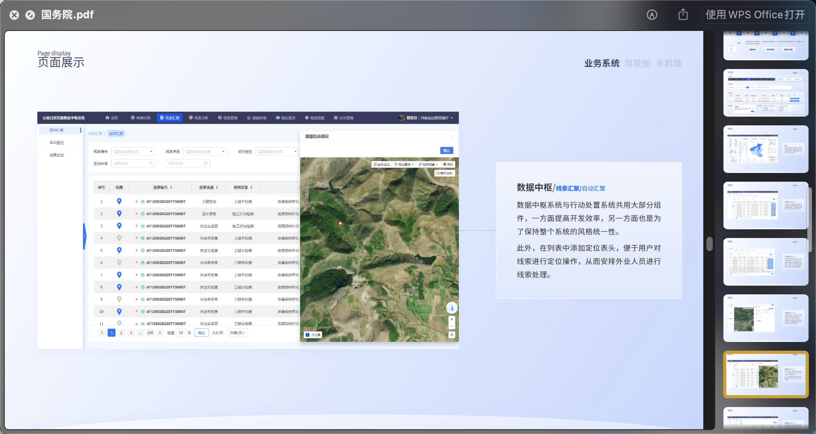Click the Markup pen icon in the title bar
Viewport: 816px width, 434px height.
click(x=652, y=15)
